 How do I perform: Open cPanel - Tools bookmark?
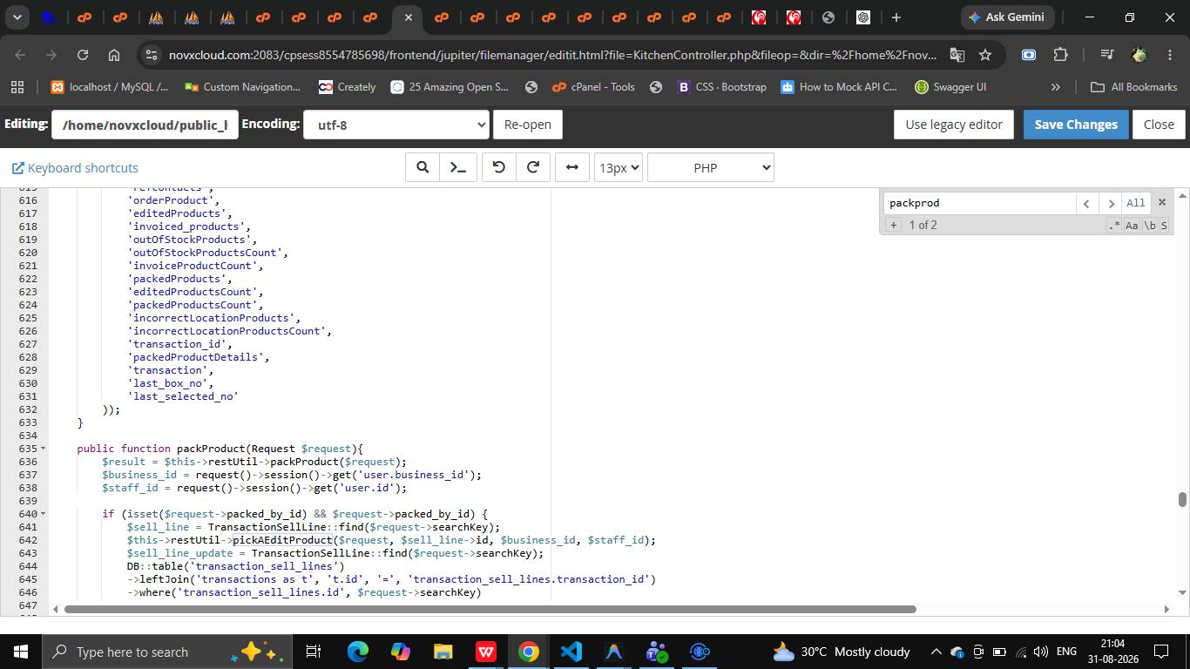[592, 87]
